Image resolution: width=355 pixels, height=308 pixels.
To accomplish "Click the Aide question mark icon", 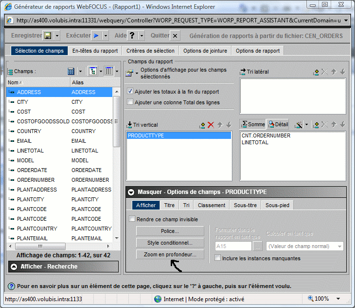I will coord(132,36).
